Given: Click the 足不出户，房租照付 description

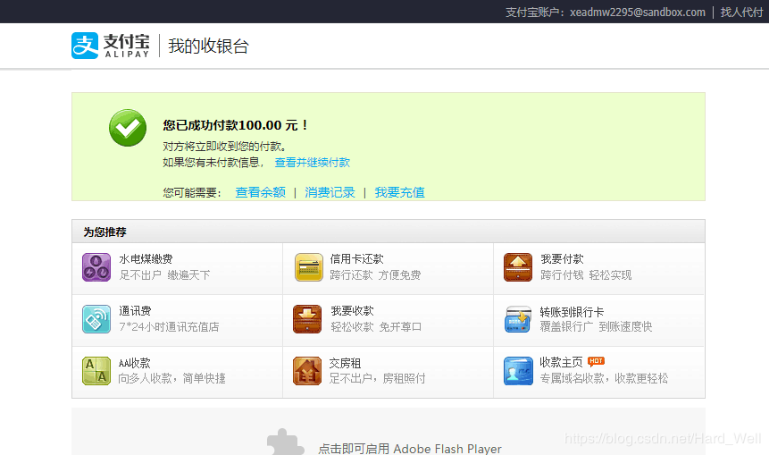Looking at the screenshot, I should (x=377, y=379).
